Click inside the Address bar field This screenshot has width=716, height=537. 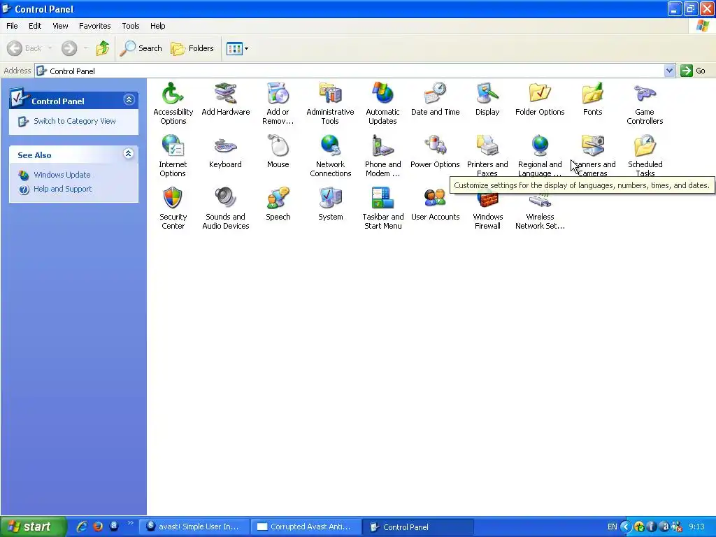pos(350,71)
